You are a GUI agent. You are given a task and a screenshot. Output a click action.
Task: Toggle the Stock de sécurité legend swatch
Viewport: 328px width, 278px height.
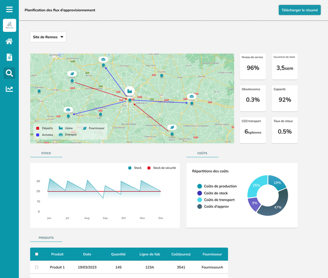149,168
